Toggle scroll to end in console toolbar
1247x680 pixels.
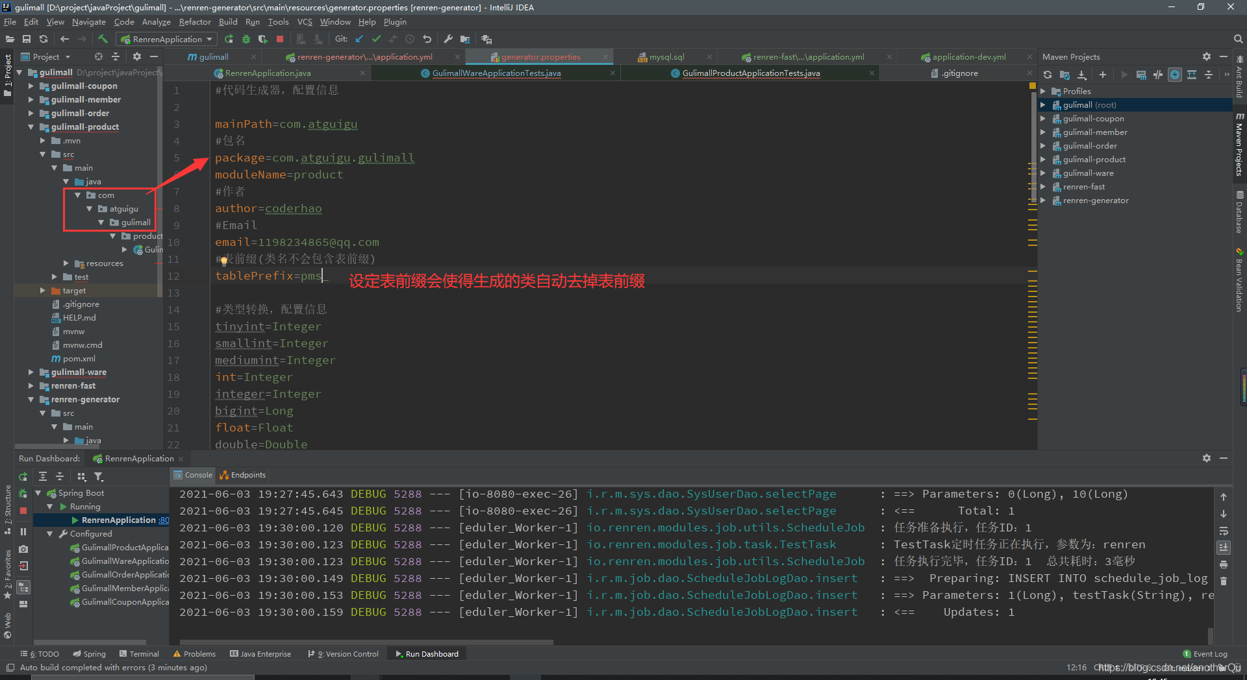coord(1224,548)
